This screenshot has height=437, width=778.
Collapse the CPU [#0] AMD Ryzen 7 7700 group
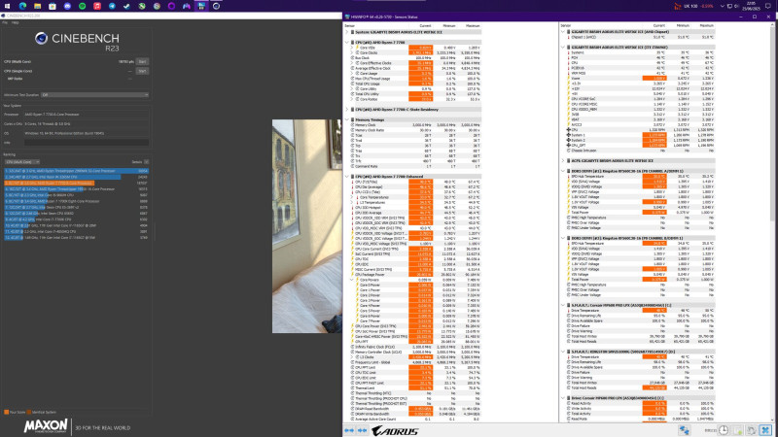[347, 43]
